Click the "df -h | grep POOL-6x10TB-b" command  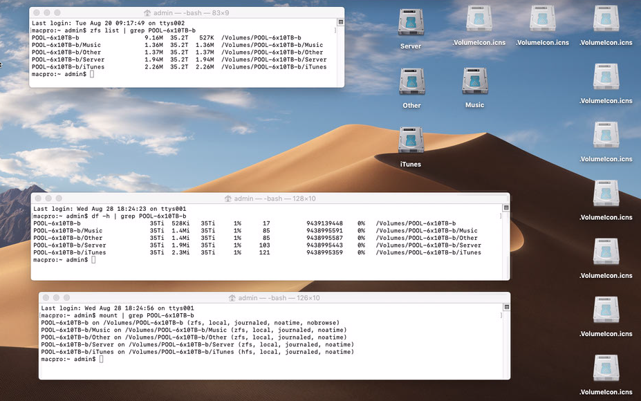pos(138,216)
